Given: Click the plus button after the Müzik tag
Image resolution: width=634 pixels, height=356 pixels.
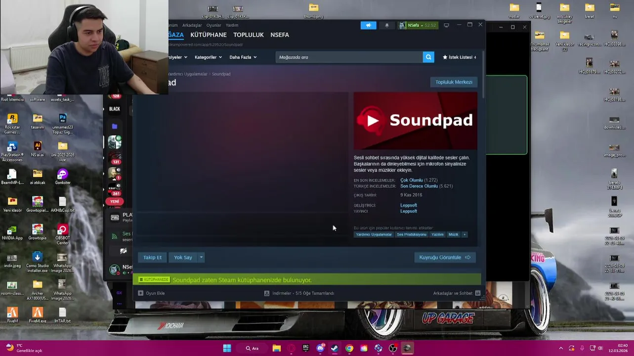Looking at the screenshot, I should point(465,234).
